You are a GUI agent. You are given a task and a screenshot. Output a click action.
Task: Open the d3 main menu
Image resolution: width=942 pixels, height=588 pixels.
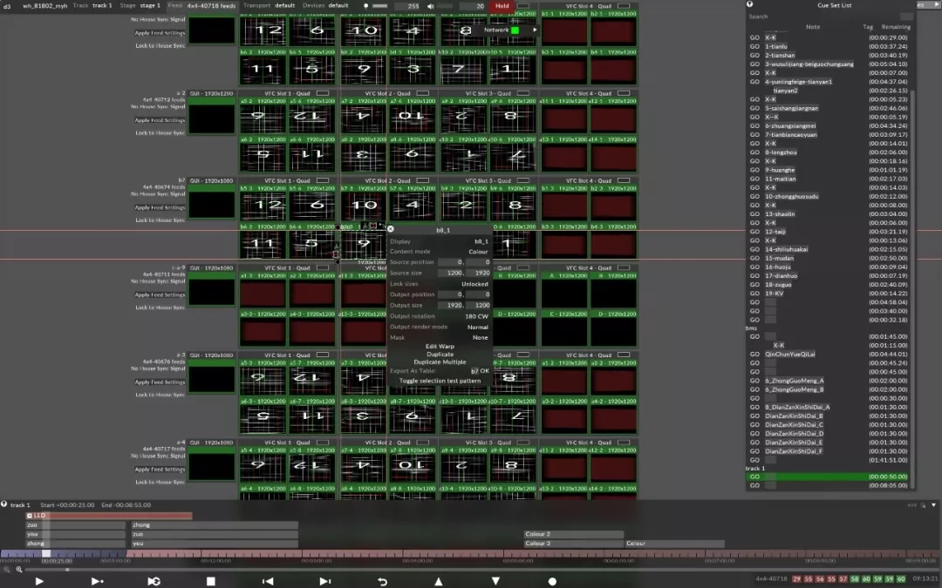click(x=7, y=6)
